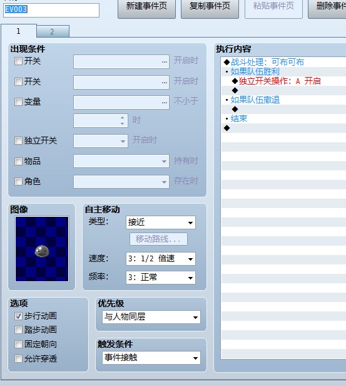Check the 允许穿透 through option
This screenshot has width=346, height=386.
click(x=18, y=358)
